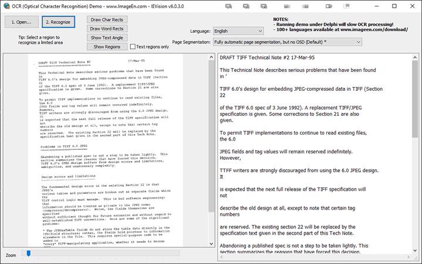Click text 'This Technical Note describes serious problems'
422x264 pixels.
[x=274, y=70]
